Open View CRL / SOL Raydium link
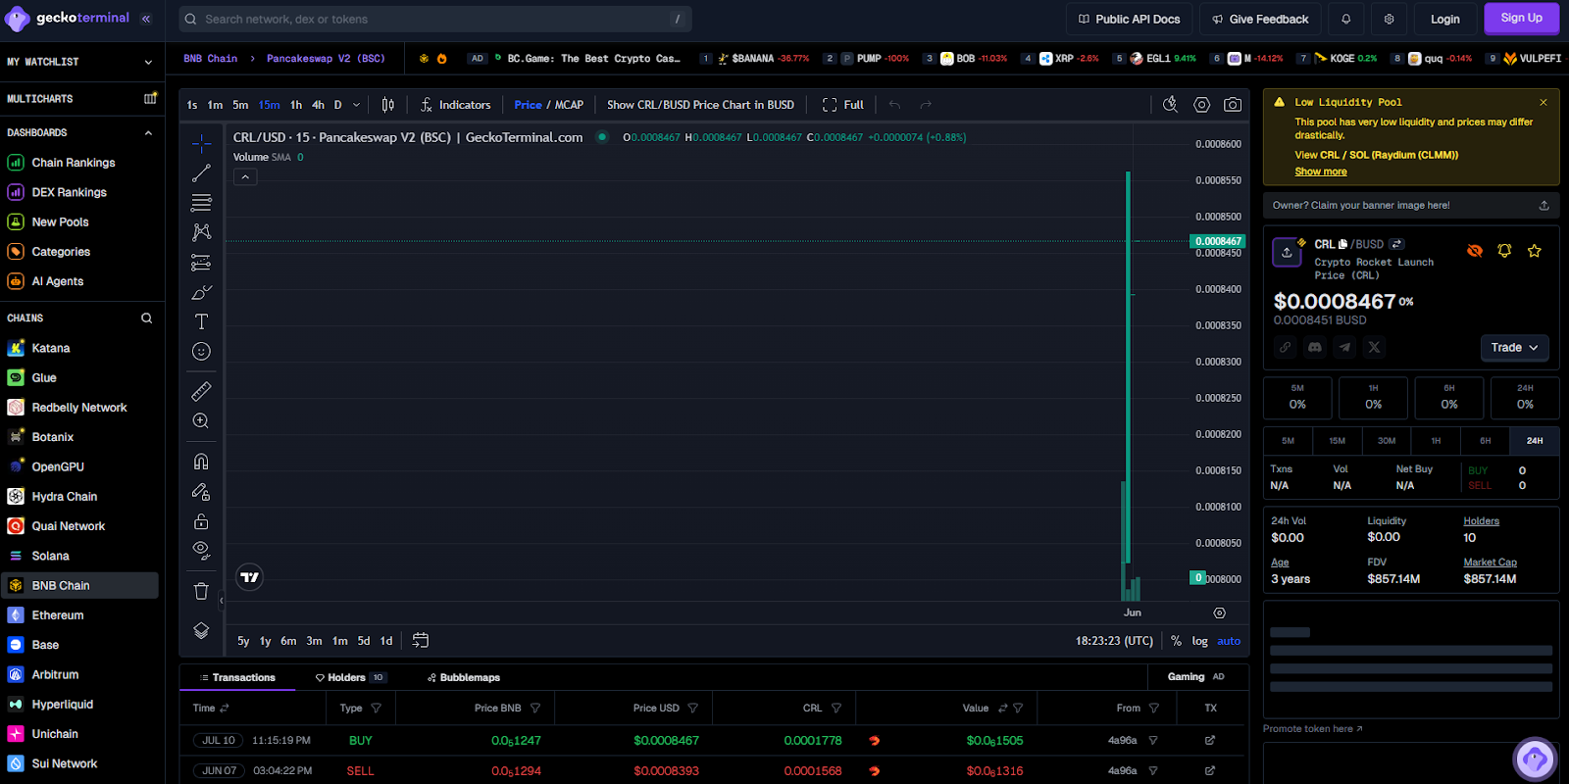 point(1376,155)
